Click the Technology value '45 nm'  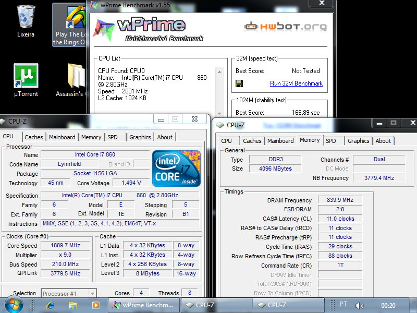(x=56, y=183)
